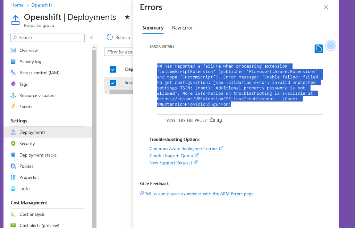Switch to the Raw Error tab
Viewport: 355px width, 228px height.
tap(182, 28)
